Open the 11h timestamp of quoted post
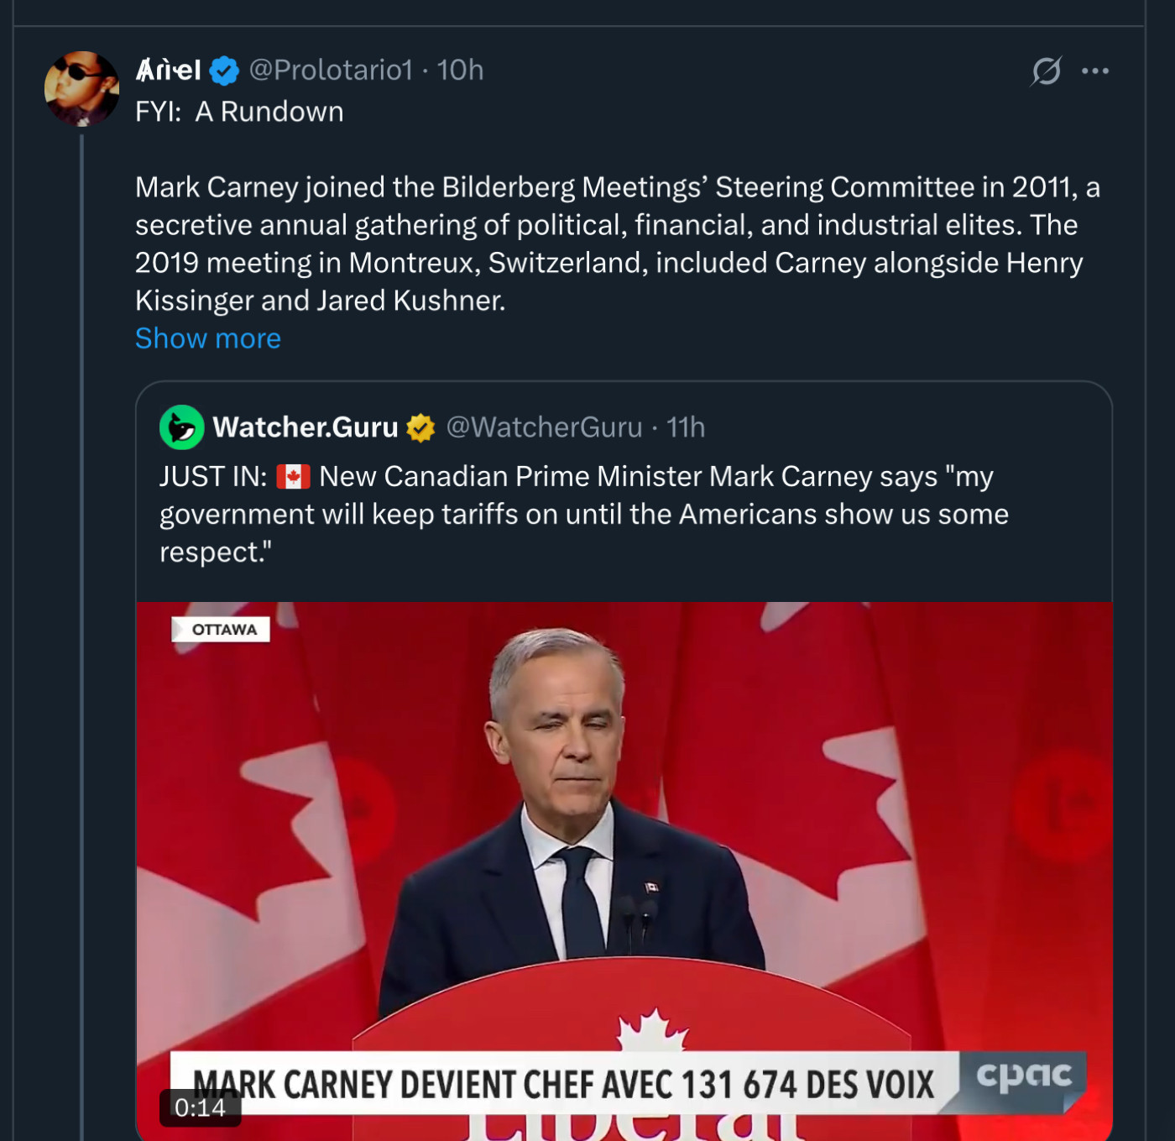Screen dimensions: 1175x1141 coord(685,427)
